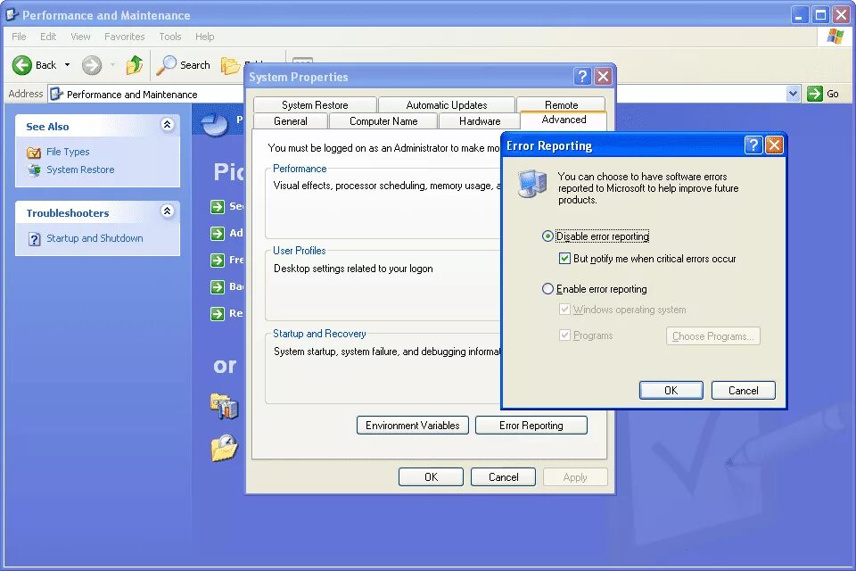The width and height of the screenshot is (856, 571).
Task: Click the File Types icon
Action: click(34, 153)
